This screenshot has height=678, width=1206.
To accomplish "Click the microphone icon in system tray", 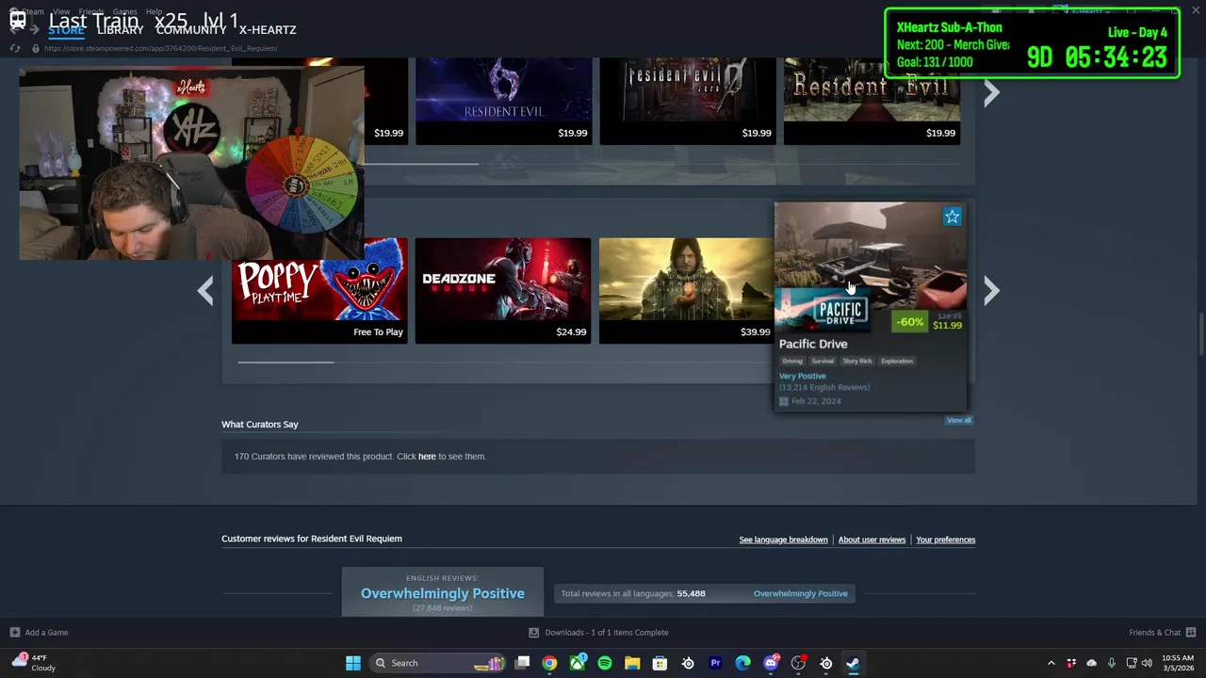I will pyautogui.click(x=1112, y=663).
